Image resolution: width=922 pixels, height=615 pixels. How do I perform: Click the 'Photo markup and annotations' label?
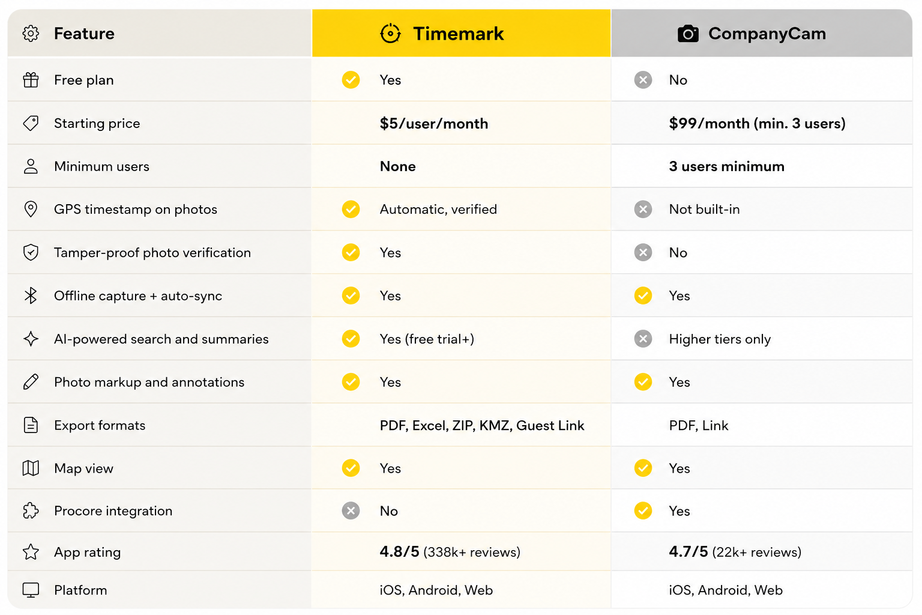(149, 383)
